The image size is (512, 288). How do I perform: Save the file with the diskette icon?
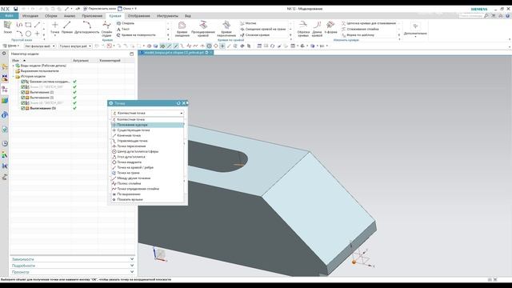click(15, 9)
